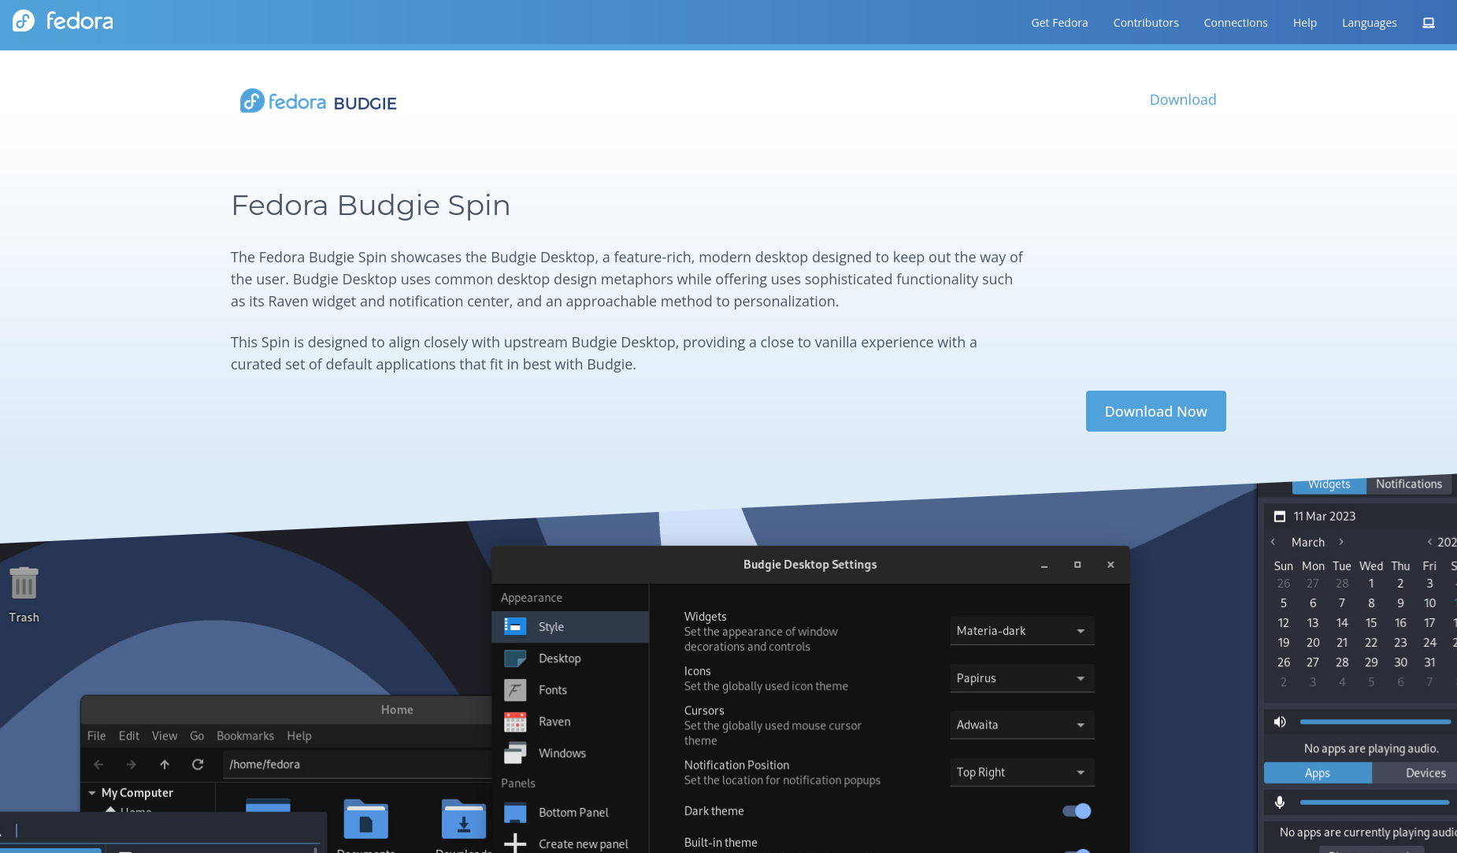Viewport: 1457px width, 853px height.
Task: Open the Get Fedora menu
Action: click(x=1059, y=23)
